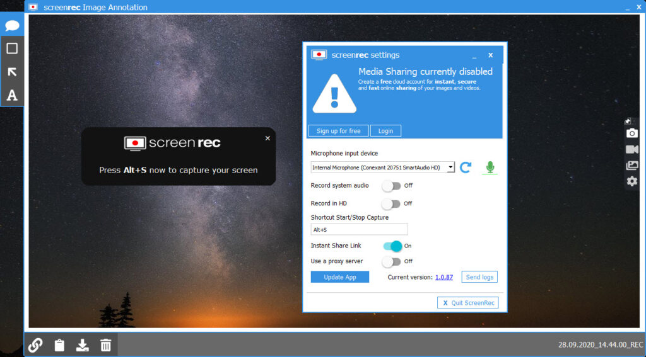646x357 pixels.
Task: Pin the side panel with pin icon
Action: 628,121
